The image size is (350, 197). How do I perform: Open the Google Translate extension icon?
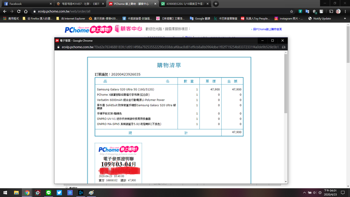(307, 11)
